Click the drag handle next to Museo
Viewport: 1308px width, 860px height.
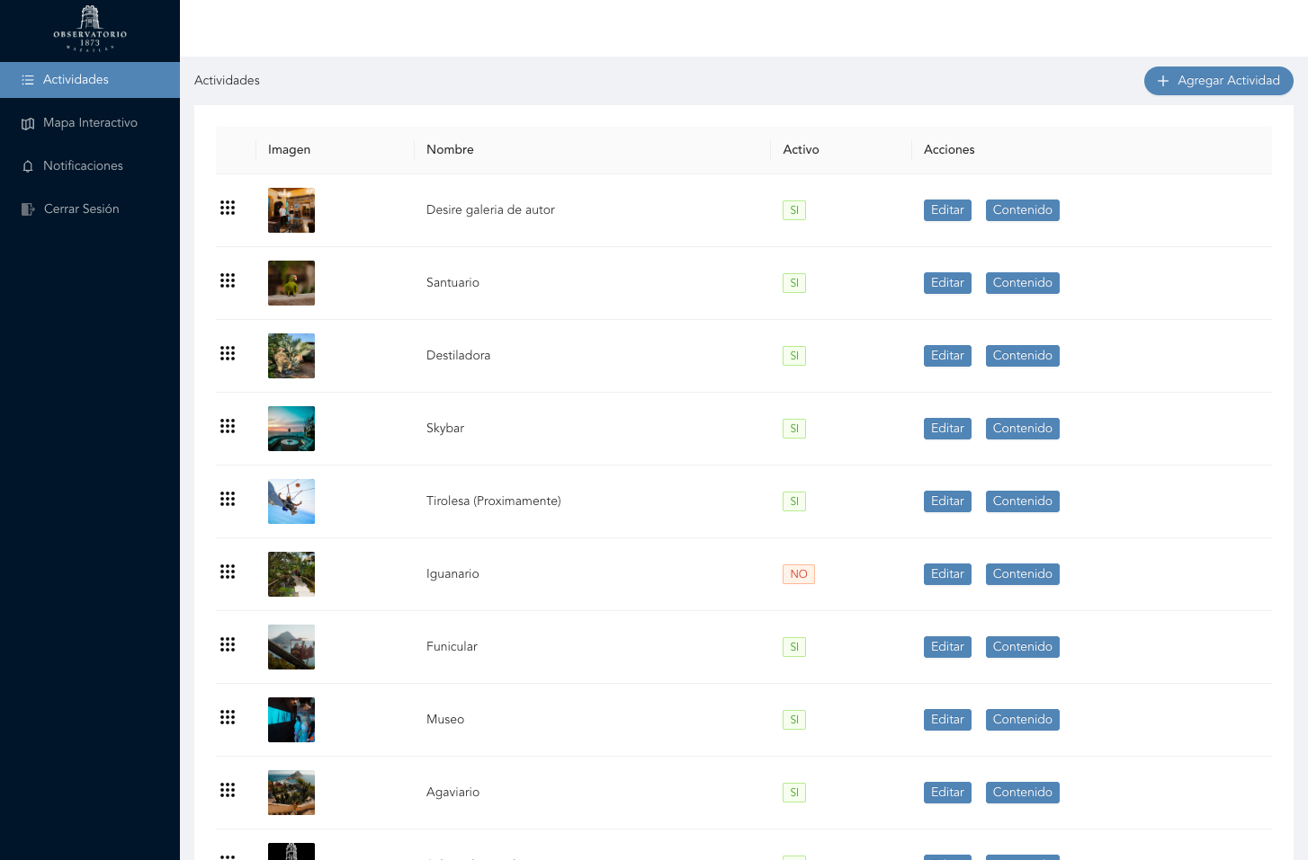[x=228, y=717]
